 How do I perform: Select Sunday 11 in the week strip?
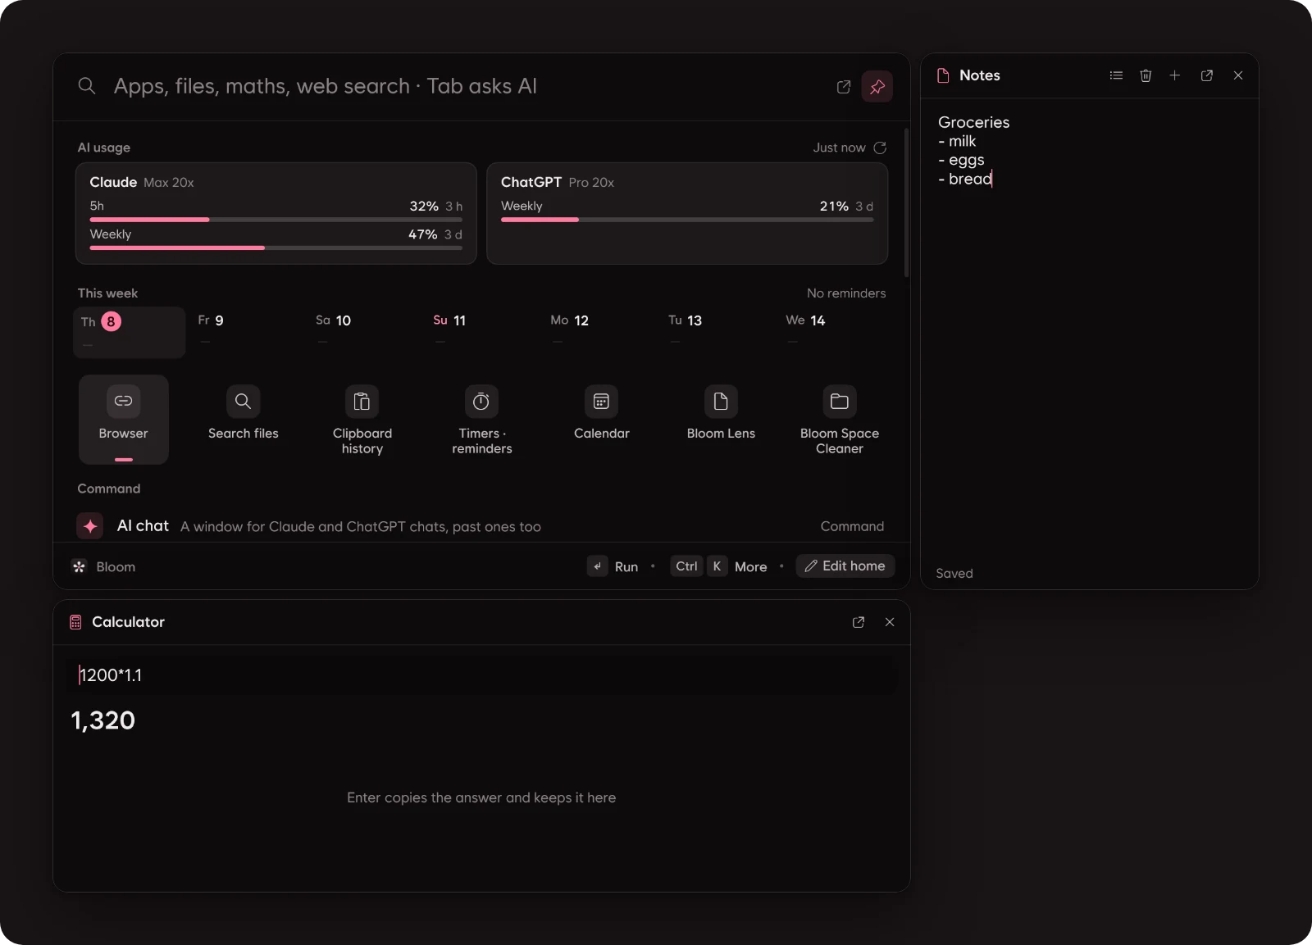click(x=482, y=332)
